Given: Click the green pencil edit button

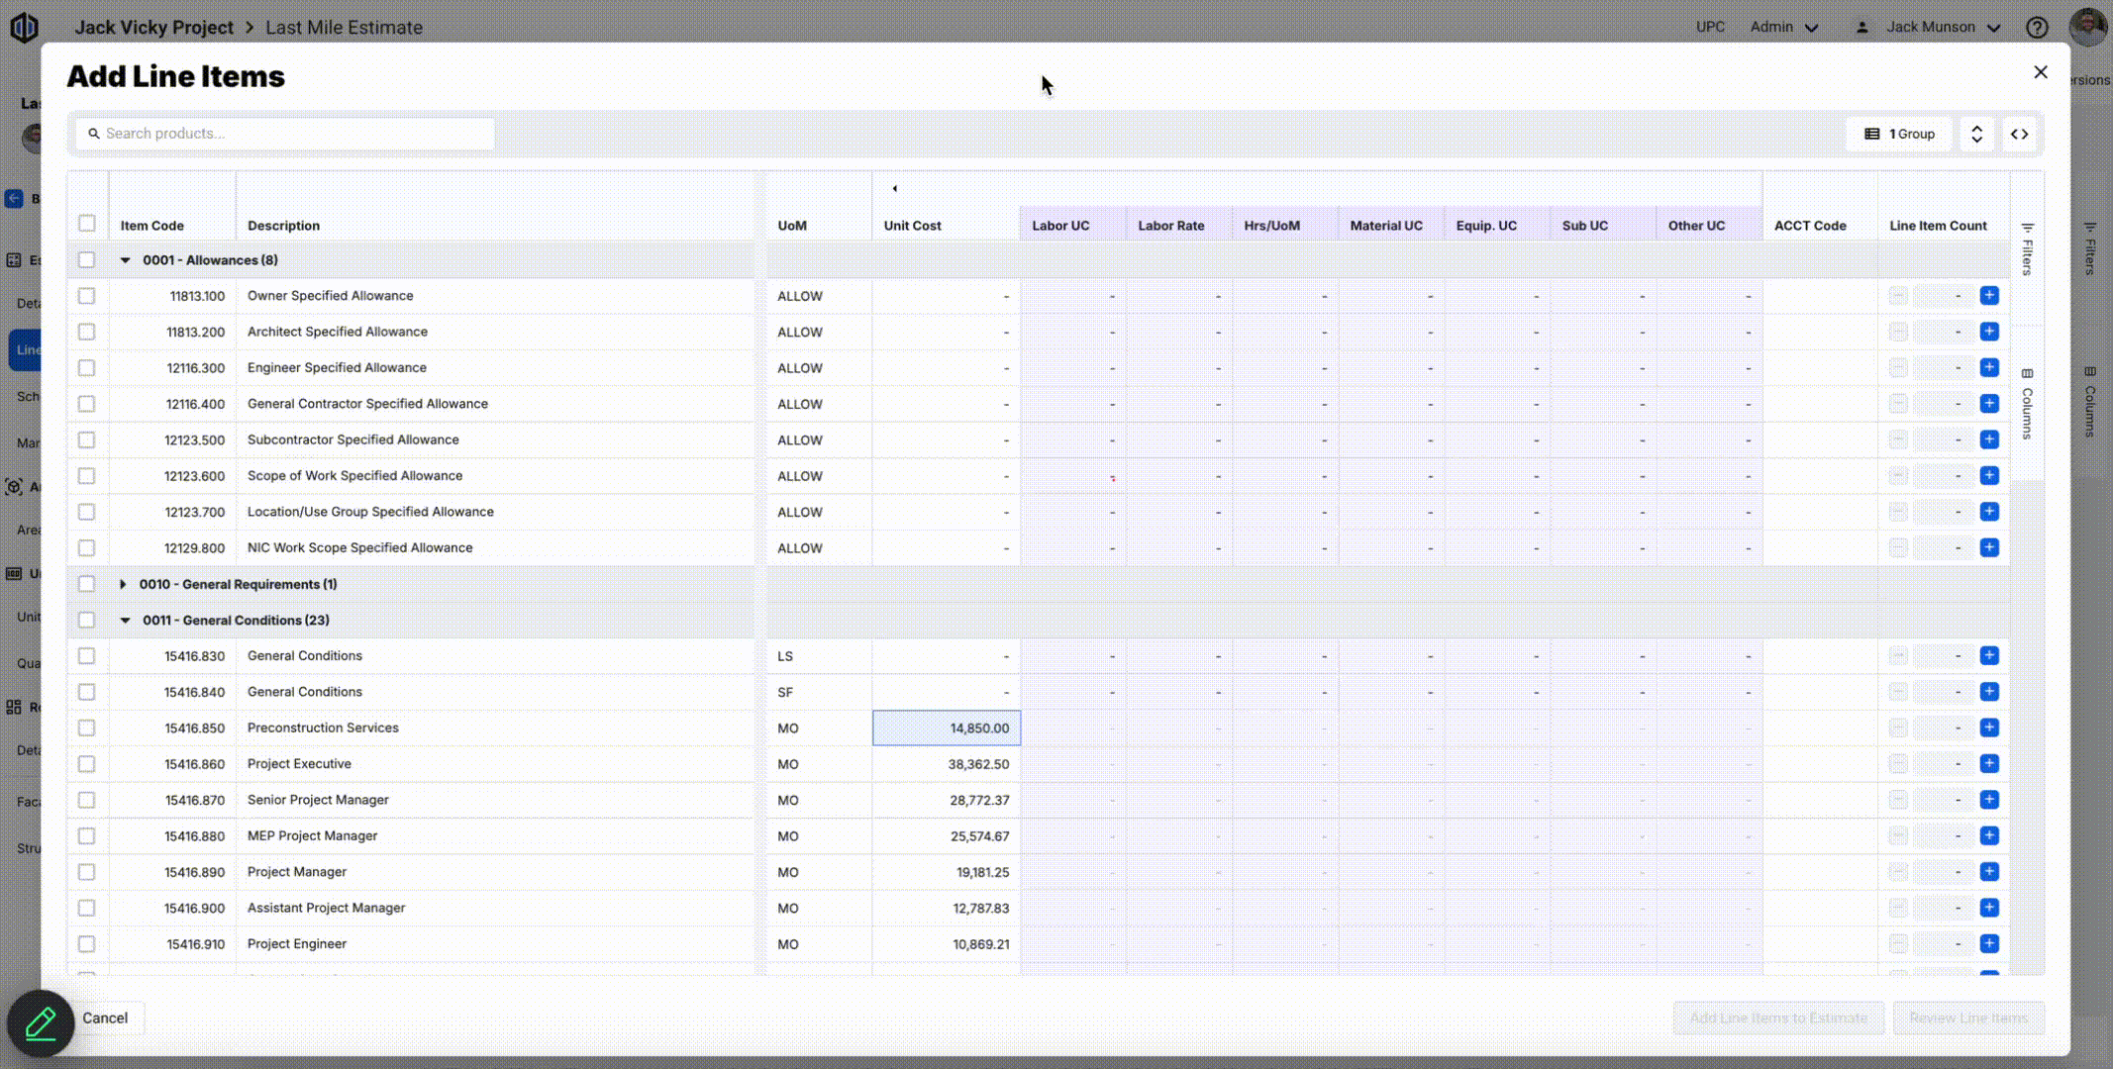Looking at the screenshot, I should coord(41,1022).
